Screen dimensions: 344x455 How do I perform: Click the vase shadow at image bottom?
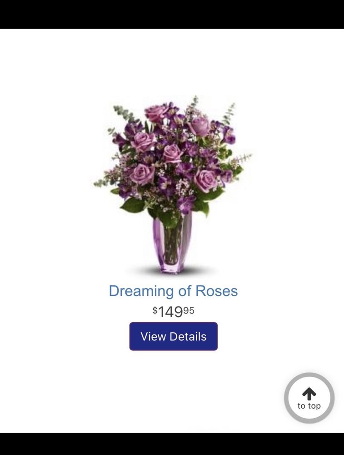173,270
